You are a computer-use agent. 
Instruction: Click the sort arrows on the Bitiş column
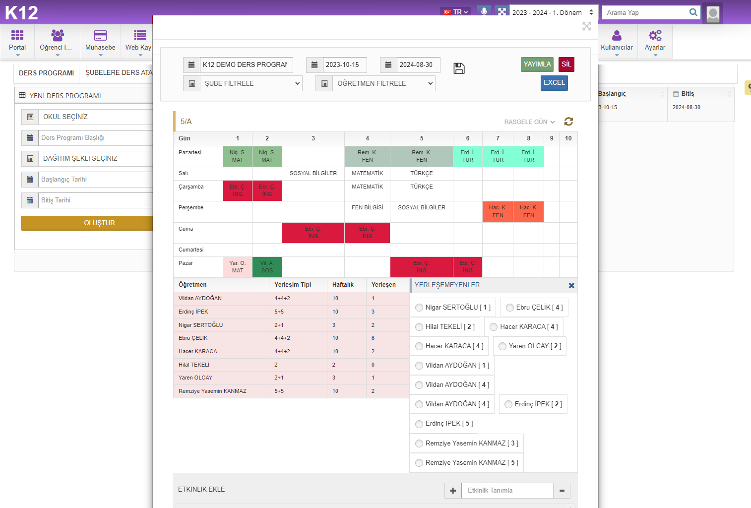coord(729,94)
